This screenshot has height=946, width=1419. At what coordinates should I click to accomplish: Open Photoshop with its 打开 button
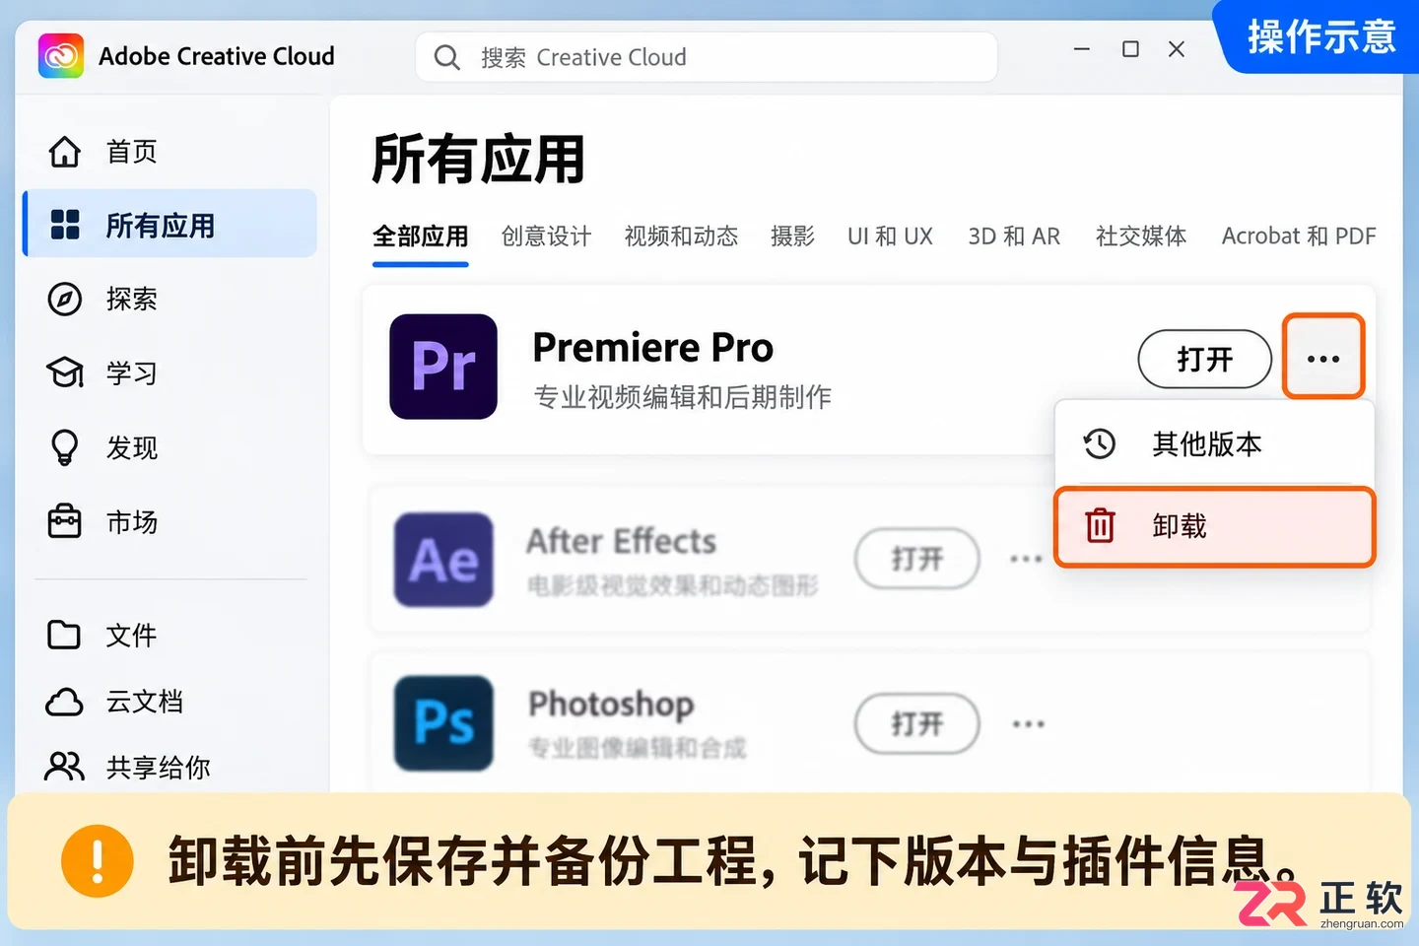pos(917,724)
